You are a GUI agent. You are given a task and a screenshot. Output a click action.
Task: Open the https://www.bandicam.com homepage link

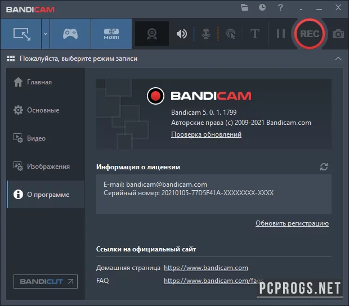pos(206,268)
